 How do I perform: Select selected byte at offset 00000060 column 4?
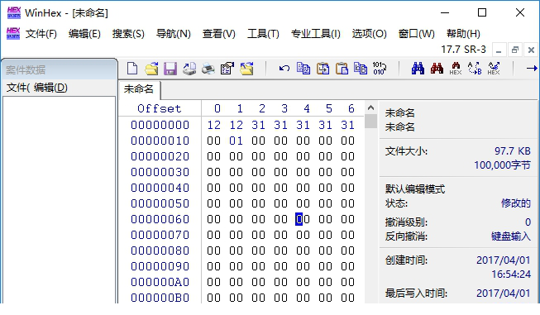coord(303,219)
